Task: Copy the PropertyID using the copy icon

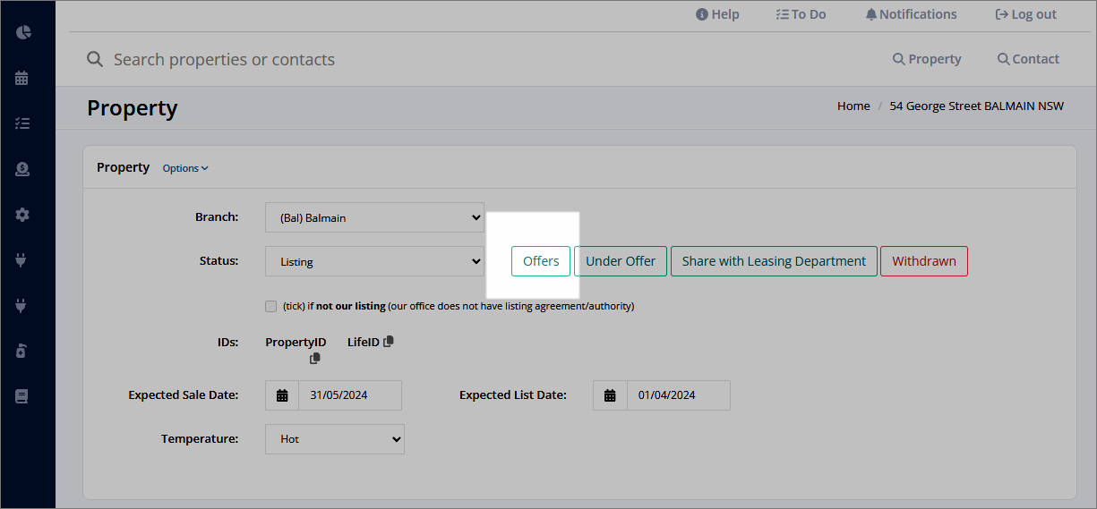Action: [315, 359]
